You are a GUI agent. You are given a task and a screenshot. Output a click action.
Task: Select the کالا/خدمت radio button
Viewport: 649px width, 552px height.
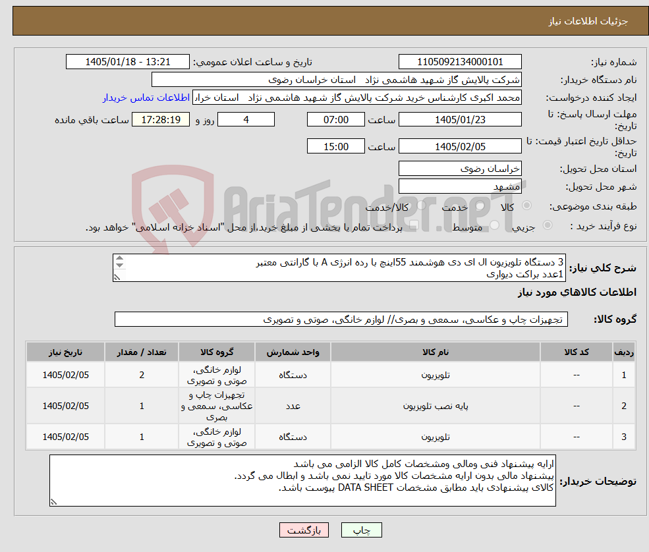pos(421,206)
